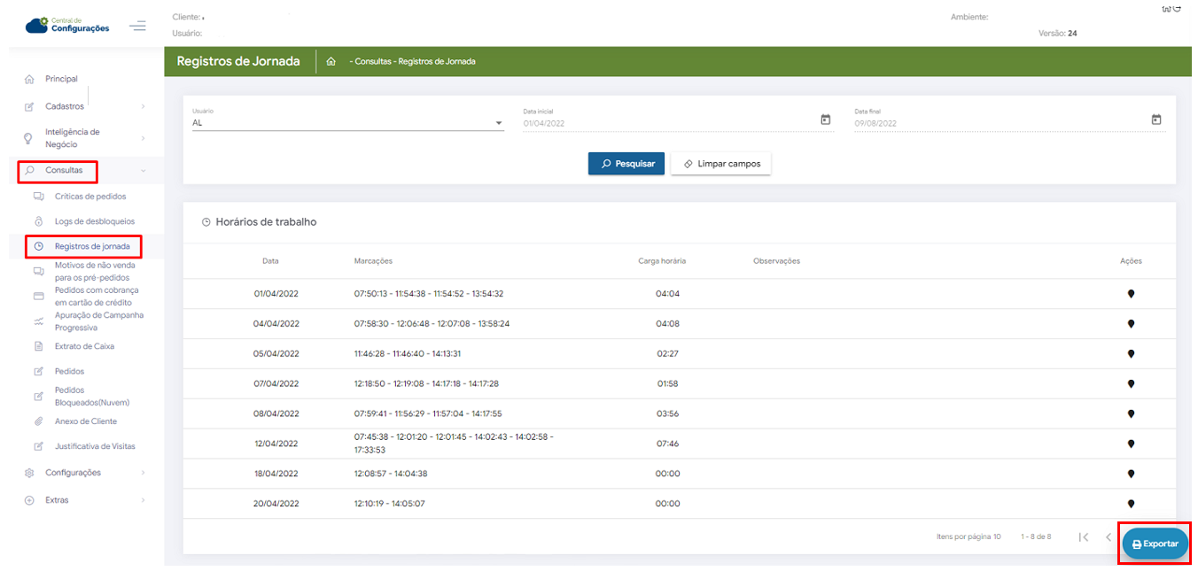The width and height of the screenshot is (1198, 579).
Task: Click the hamburger menu icon beside logo
Action: point(137,27)
